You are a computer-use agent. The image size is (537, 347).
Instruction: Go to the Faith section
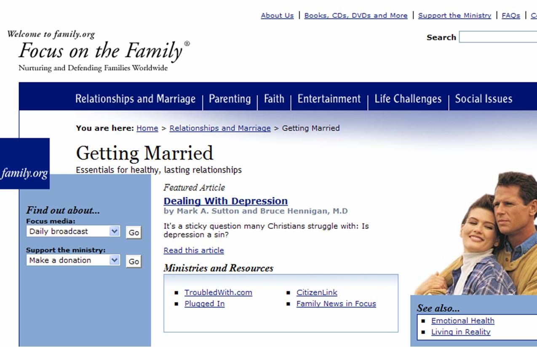point(274,99)
